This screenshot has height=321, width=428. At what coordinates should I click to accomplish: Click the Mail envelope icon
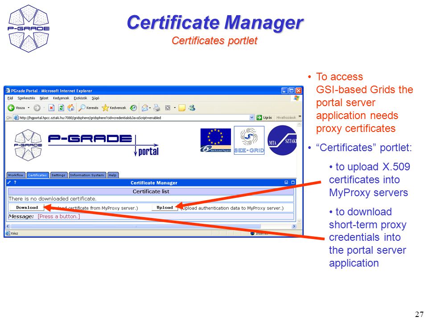(144, 108)
